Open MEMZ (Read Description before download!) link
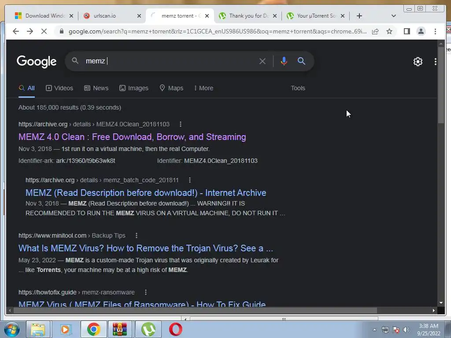The height and width of the screenshot is (338, 451). 146,193
